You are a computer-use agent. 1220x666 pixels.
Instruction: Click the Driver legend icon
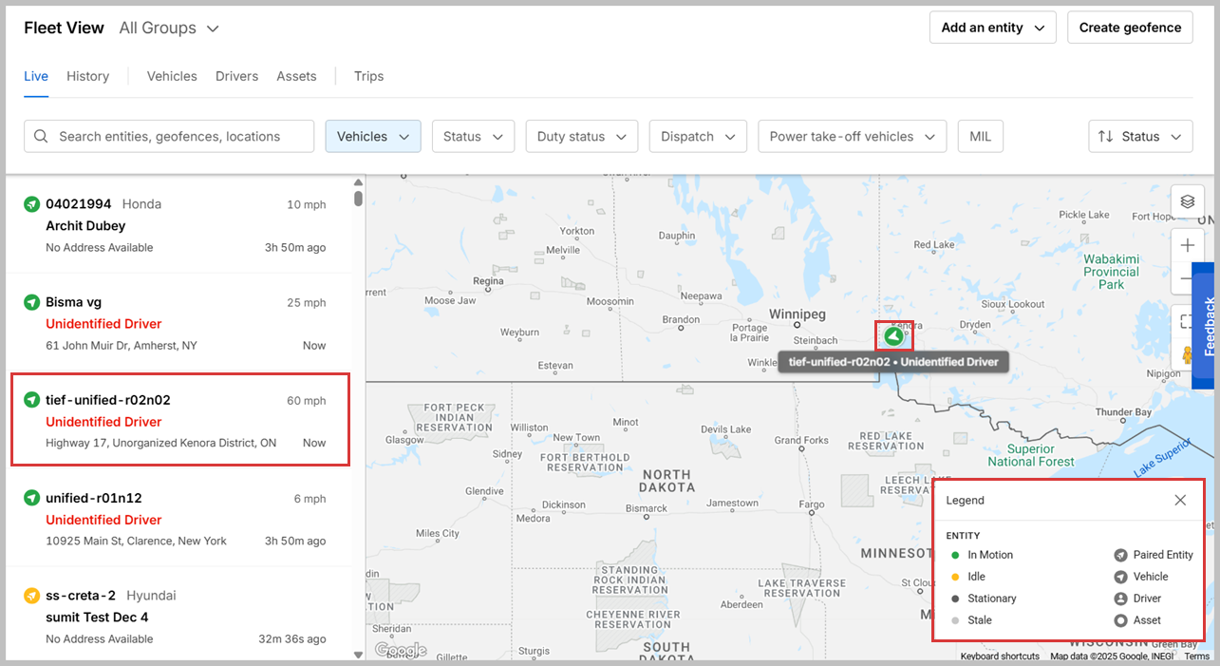click(1120, 599)
